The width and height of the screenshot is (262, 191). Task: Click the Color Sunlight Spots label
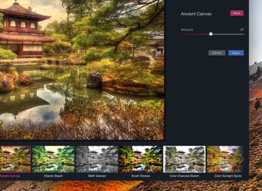[228, 176]
